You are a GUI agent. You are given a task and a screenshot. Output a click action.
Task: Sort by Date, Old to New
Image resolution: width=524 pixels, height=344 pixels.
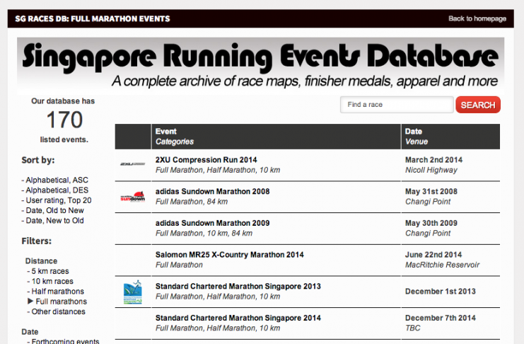coord(54,210)
